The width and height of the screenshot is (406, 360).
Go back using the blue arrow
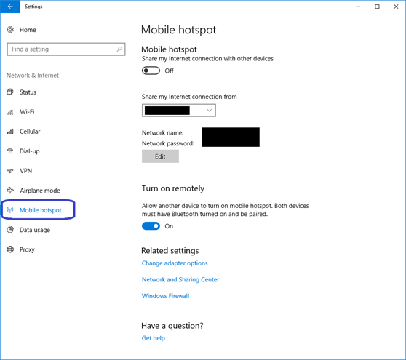point(10,7)
